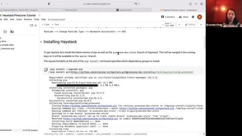The width and height of the screenshot is (242, 136).
Task: Close the execution status bar
Action: (x=204, y=134)
